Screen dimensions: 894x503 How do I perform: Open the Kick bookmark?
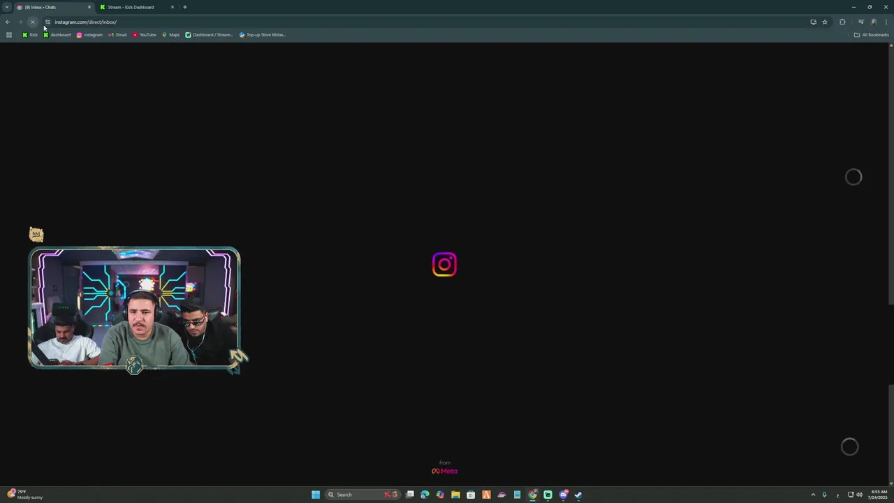pyautogui.click(x=30, y=35)
